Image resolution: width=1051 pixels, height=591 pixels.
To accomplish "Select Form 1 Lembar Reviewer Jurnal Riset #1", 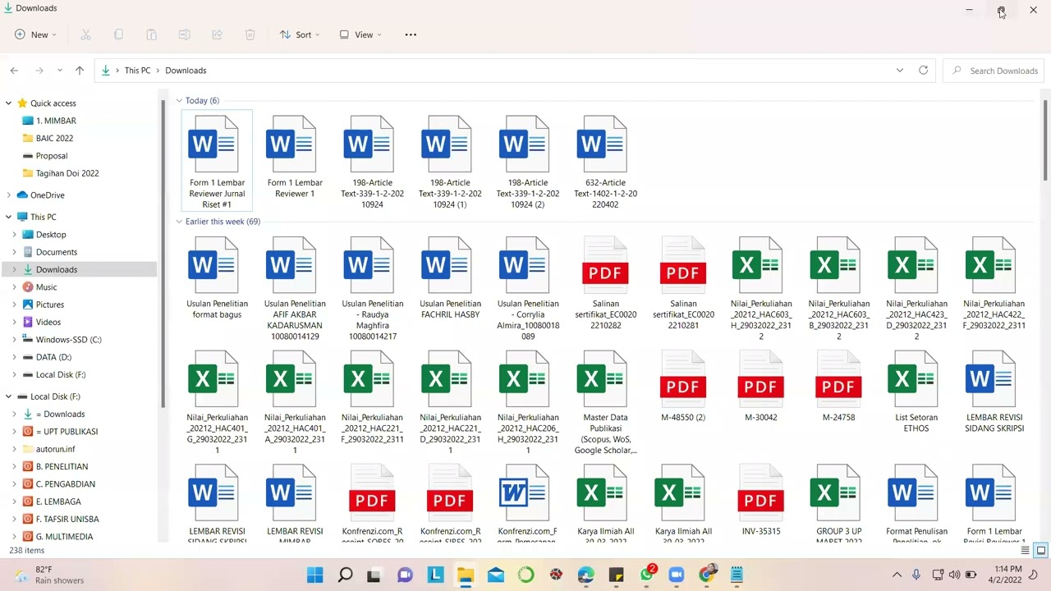I will [217, 162].
